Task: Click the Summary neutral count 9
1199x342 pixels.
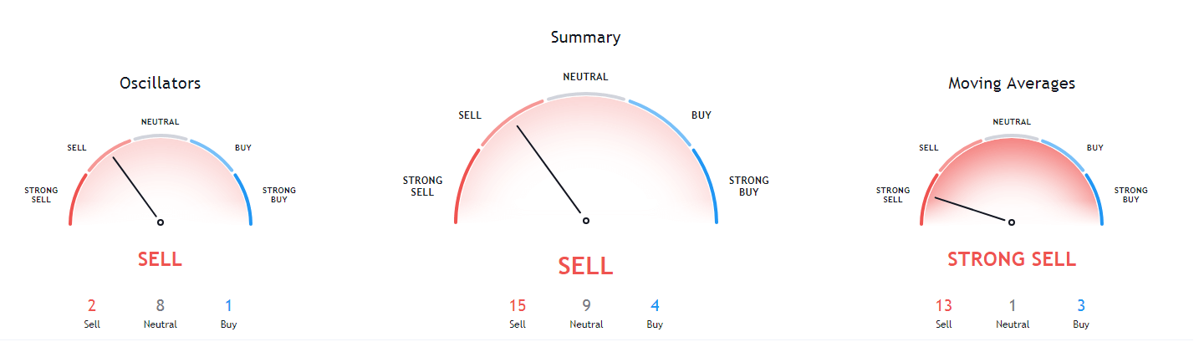Action: [586, 306]
